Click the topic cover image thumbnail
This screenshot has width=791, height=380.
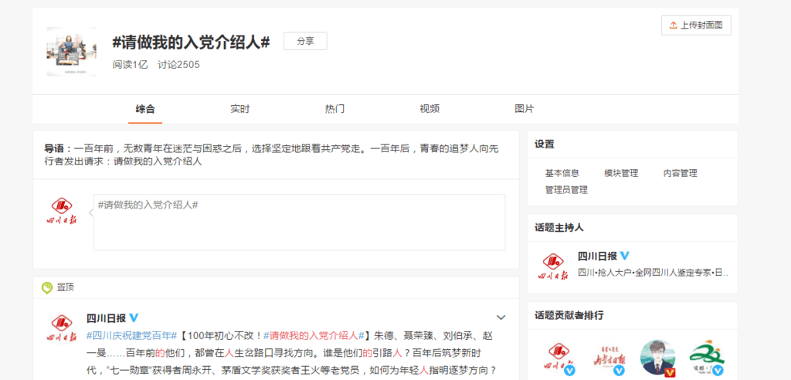pyautogui.click(x=71, y=51)
